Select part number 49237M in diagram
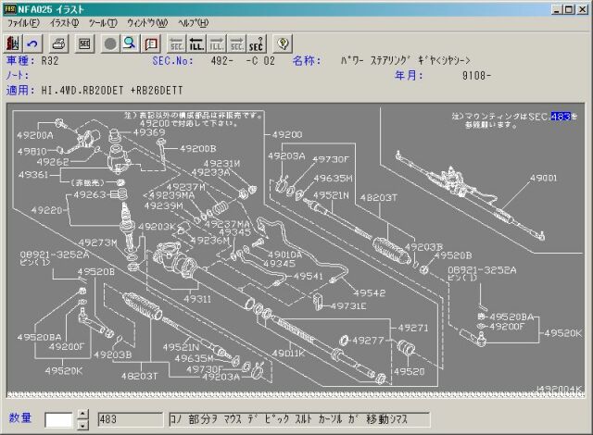The image size is (593, 435). point(185,187)
